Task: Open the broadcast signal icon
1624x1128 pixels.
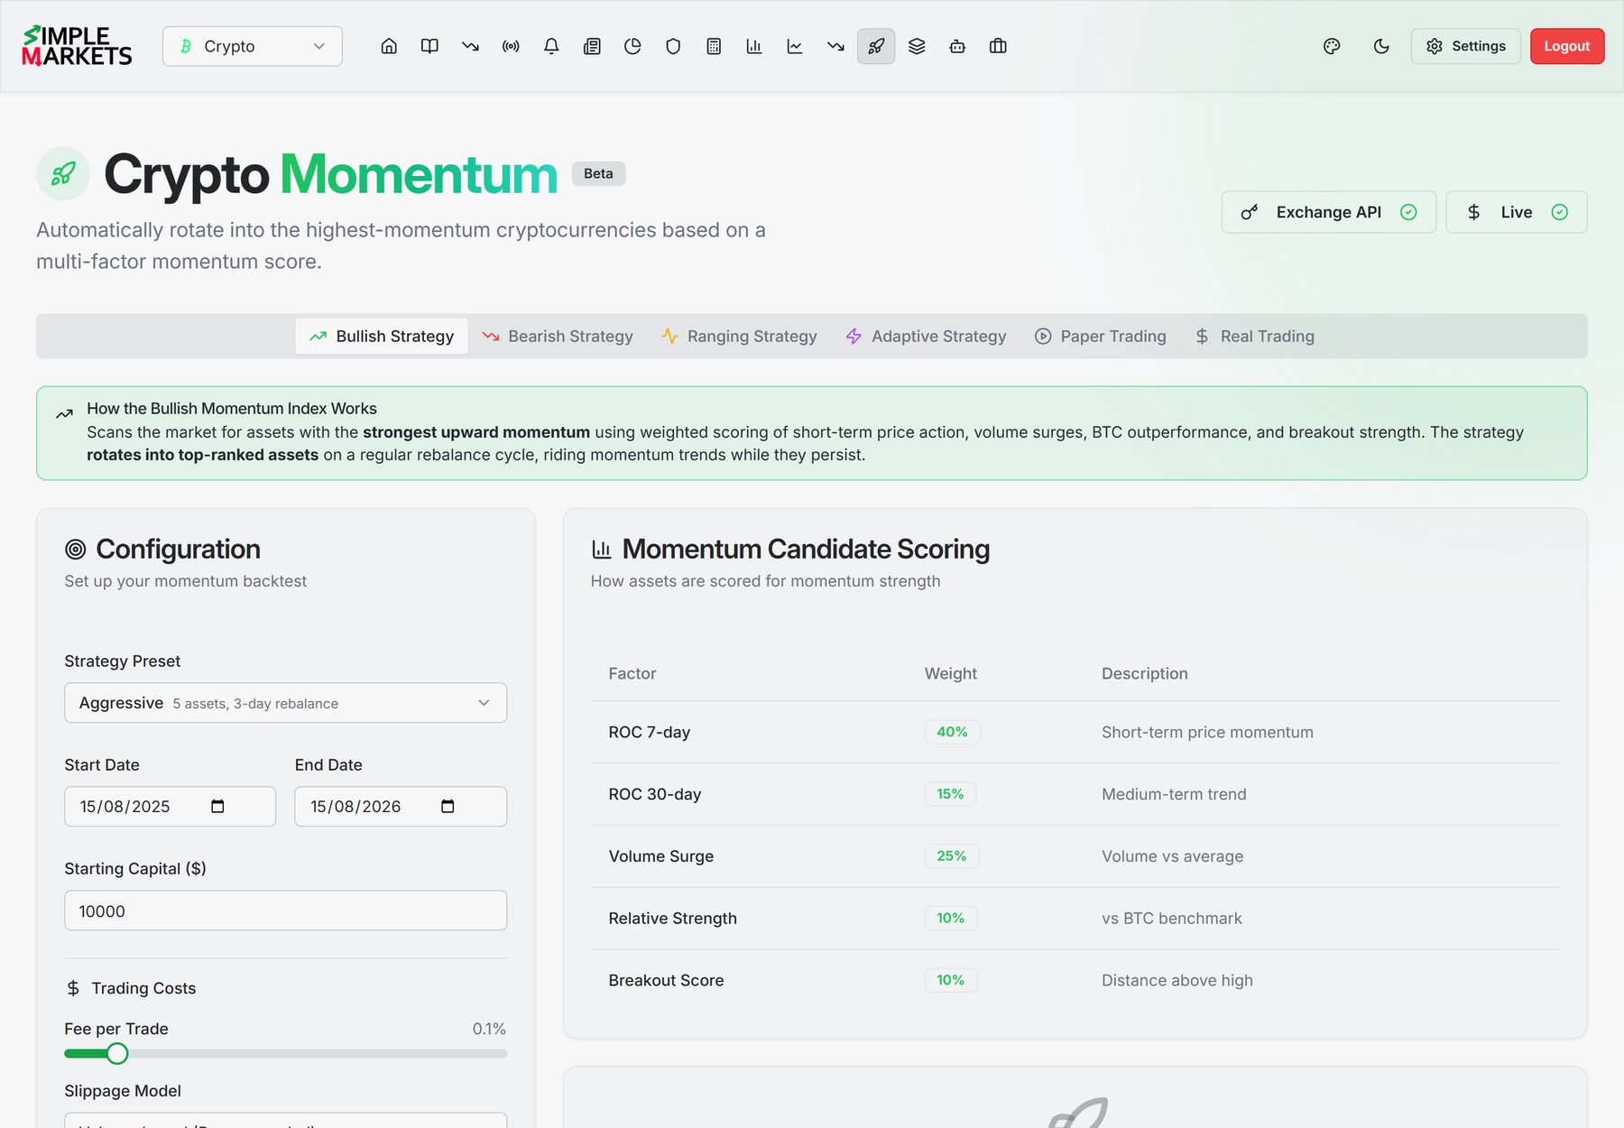Action: click(x=511, y=46)
